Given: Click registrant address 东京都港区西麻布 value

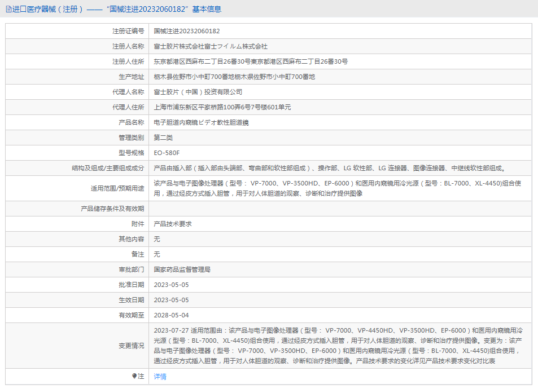Looking at the screenshot, I should [x=251, y=61].
